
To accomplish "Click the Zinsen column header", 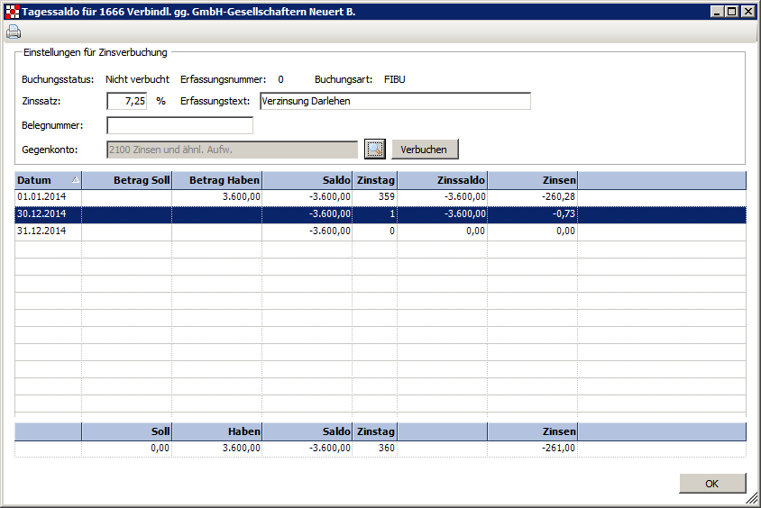I will [532, 180].
